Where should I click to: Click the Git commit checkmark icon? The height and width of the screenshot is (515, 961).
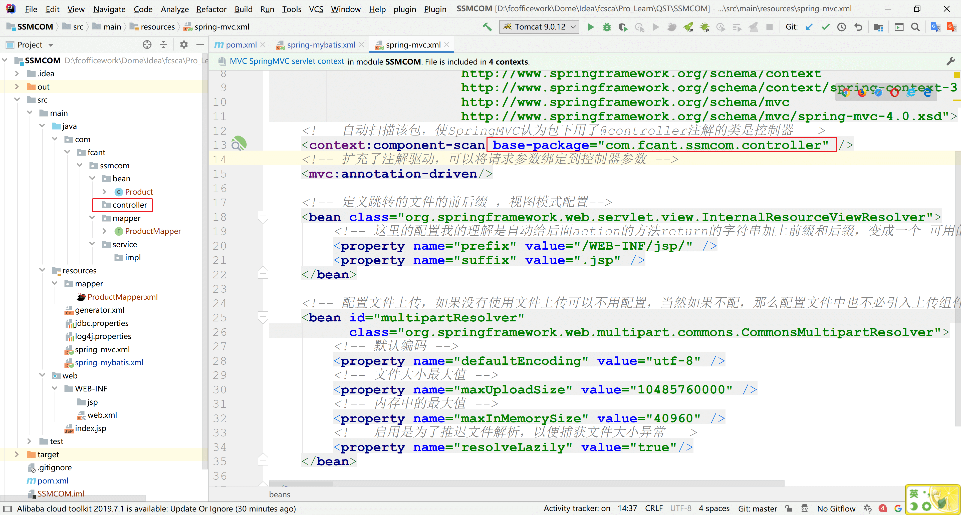click(x=825, y=27)
